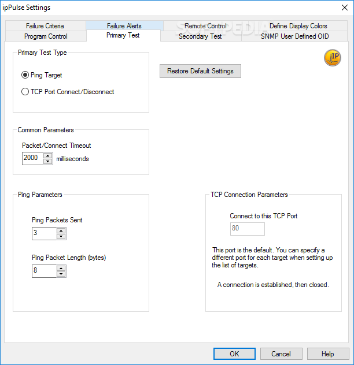Open the Failure Criteria tab

click(x=45, y=25)
